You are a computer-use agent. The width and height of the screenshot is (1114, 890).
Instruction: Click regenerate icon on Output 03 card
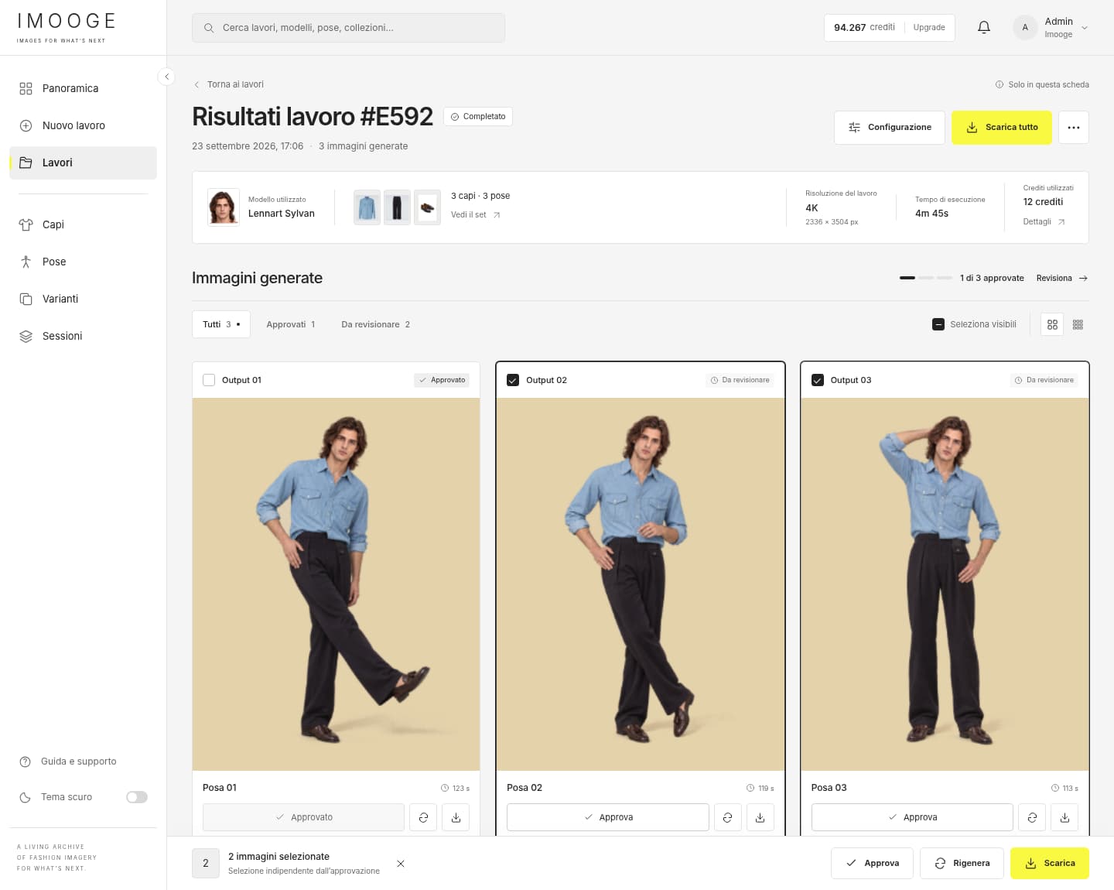pos(1032,817)
